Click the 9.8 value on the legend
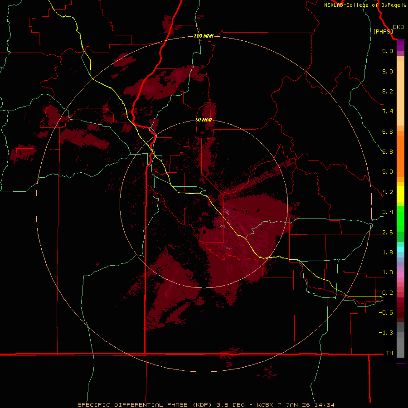The image size is (408, 408). 388,51
